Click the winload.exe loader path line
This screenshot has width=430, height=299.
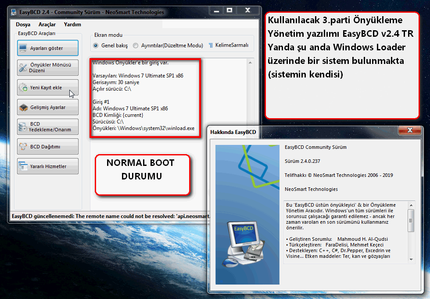(143, 128)
